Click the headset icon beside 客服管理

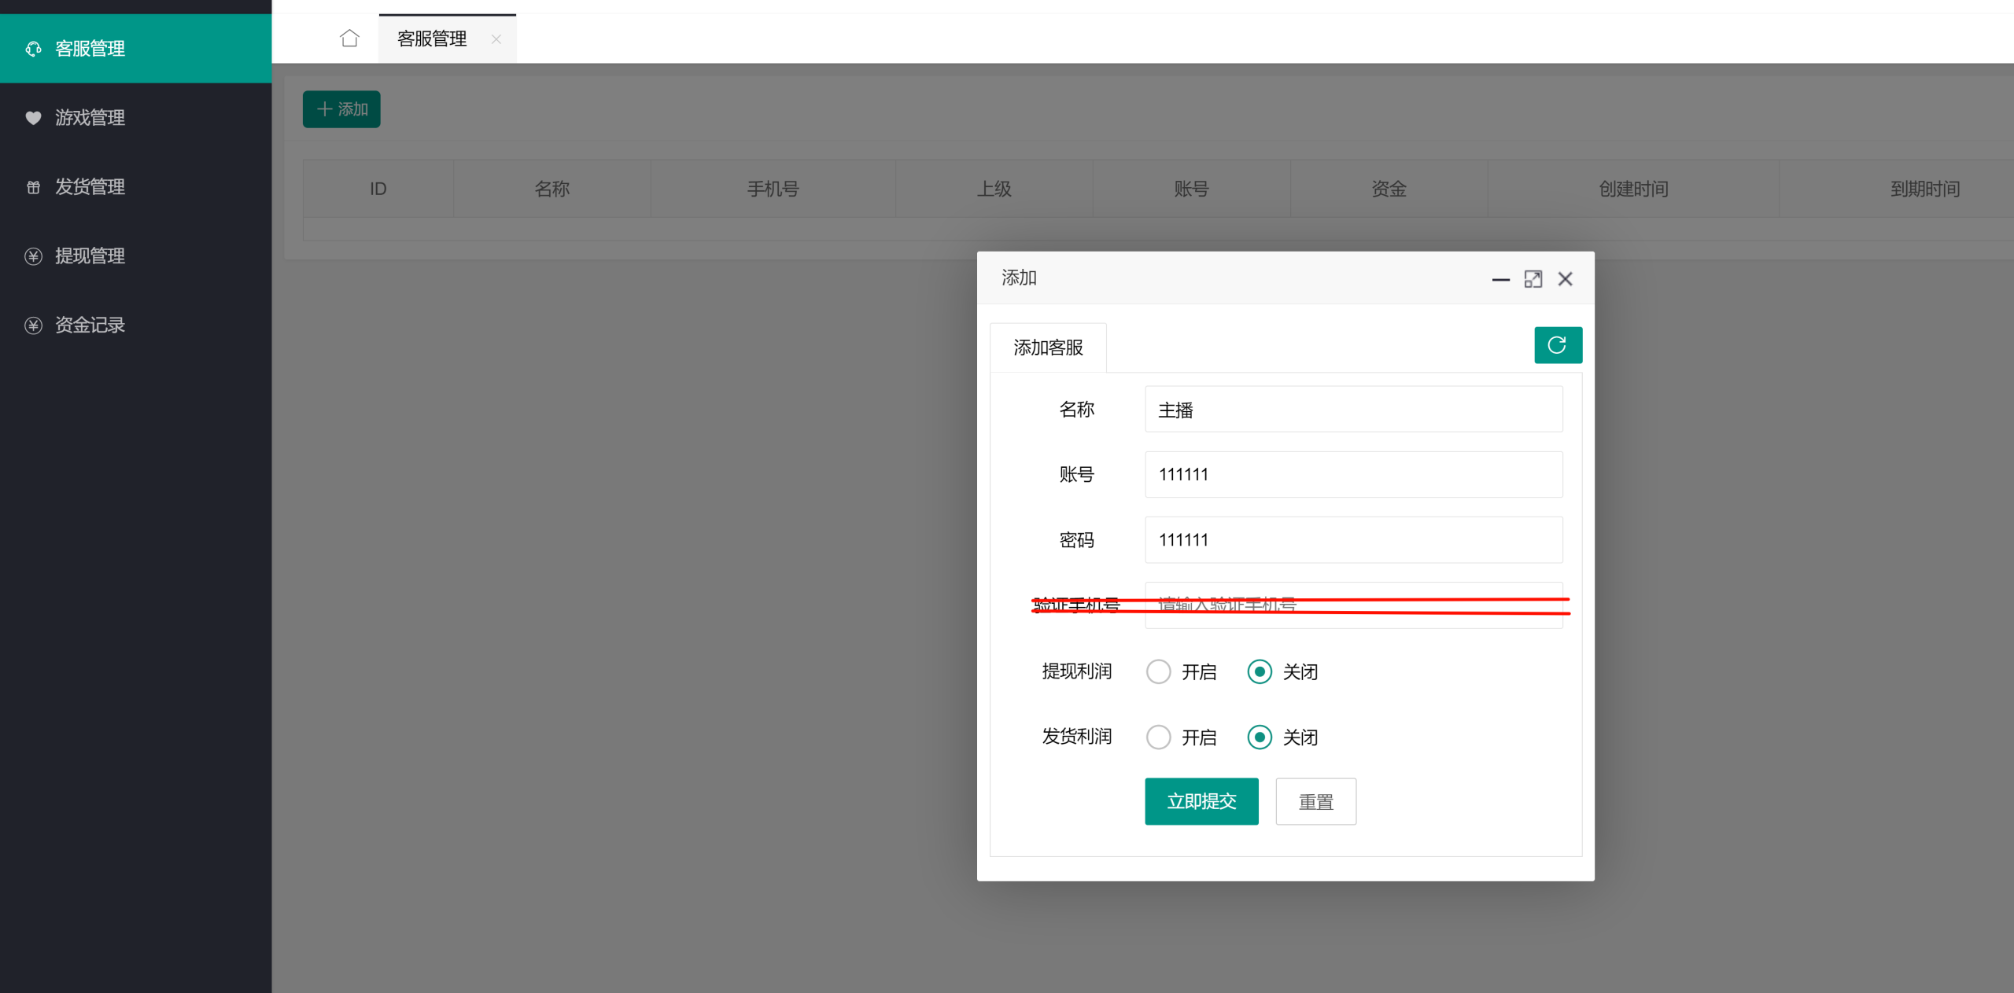[x=33, y=49]
